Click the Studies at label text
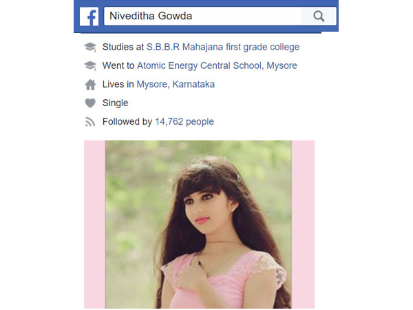413x310 pixels. [x=123, y=47]
